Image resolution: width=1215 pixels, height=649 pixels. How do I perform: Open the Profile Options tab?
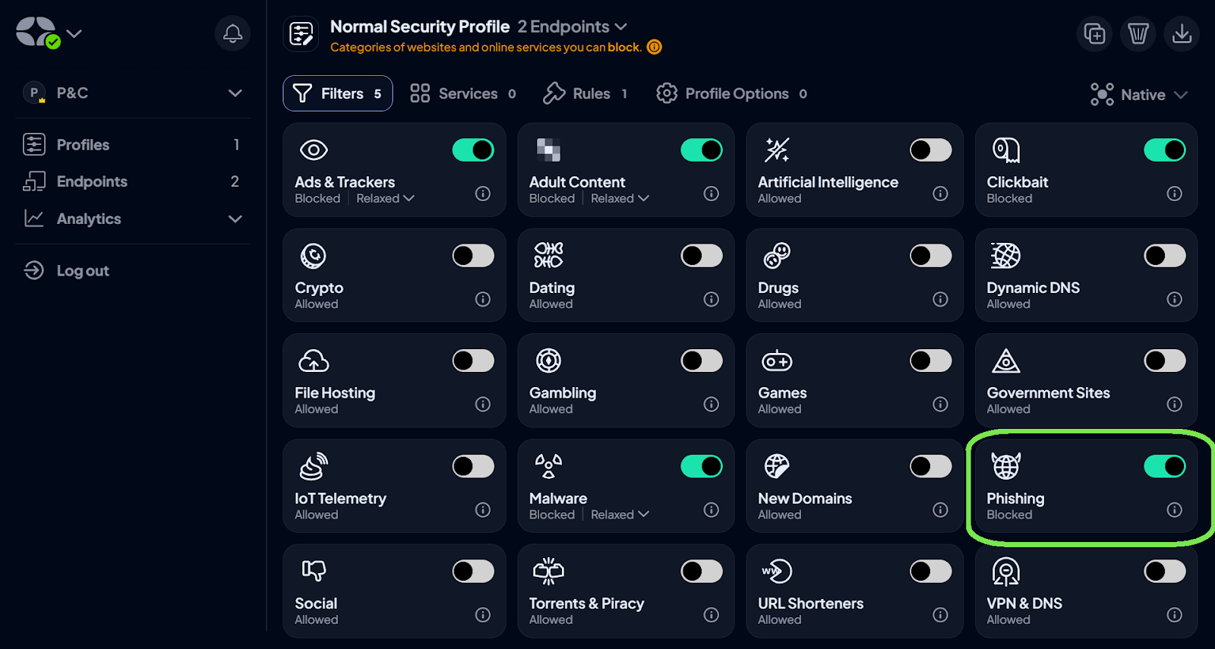(731, 93)
